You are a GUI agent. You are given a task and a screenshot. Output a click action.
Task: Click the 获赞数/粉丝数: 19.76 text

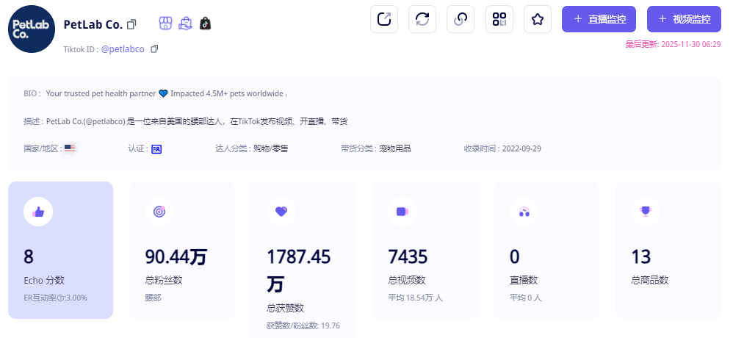click(x=303, y=326)
